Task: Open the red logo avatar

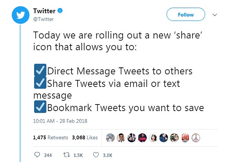Action: pos(185,137)
